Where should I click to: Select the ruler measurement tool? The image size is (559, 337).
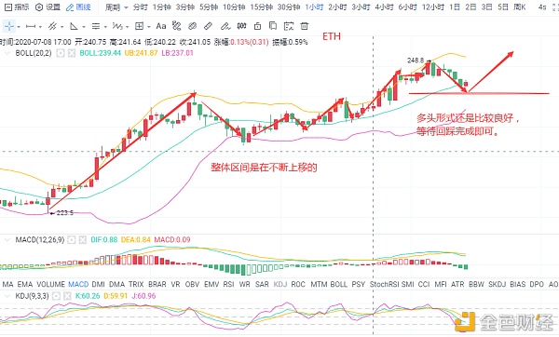pyautogui.click(x=208, y=26)
